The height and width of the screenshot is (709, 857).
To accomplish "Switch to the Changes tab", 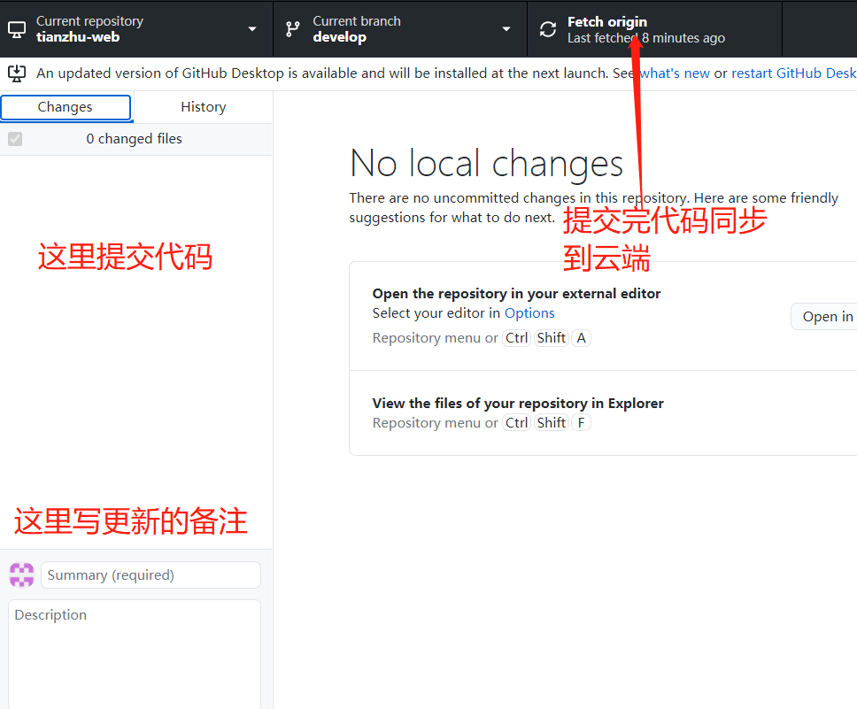I will click(x=66, y=107).
